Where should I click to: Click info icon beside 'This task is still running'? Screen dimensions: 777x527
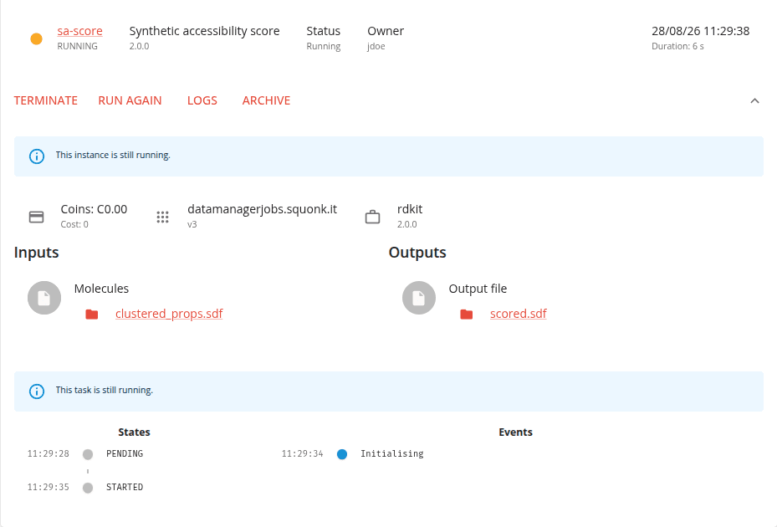(37, 391)
